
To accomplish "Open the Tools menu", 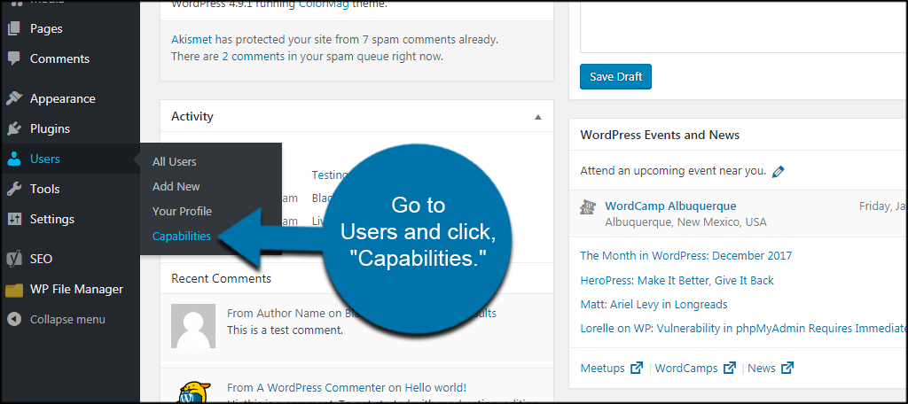I will coord(44,189).
